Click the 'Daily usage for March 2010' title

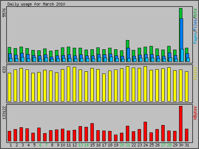coord(36,4)
